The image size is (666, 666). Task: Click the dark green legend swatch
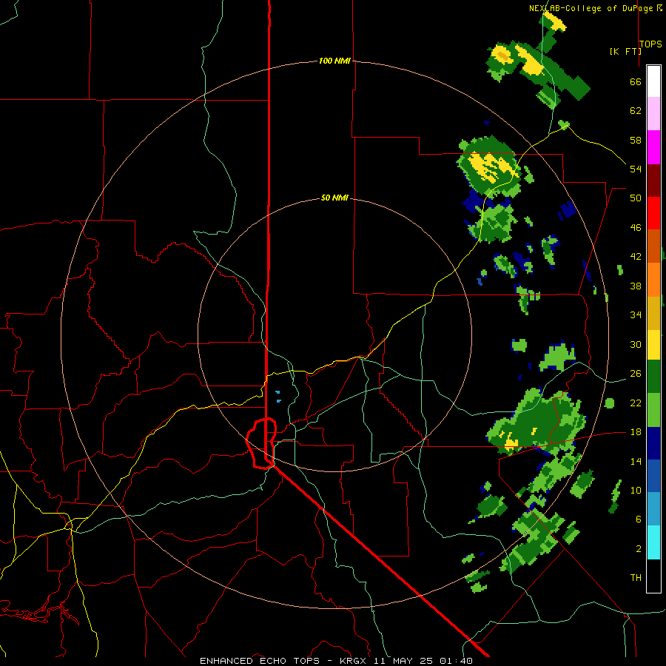pos(653,377)
